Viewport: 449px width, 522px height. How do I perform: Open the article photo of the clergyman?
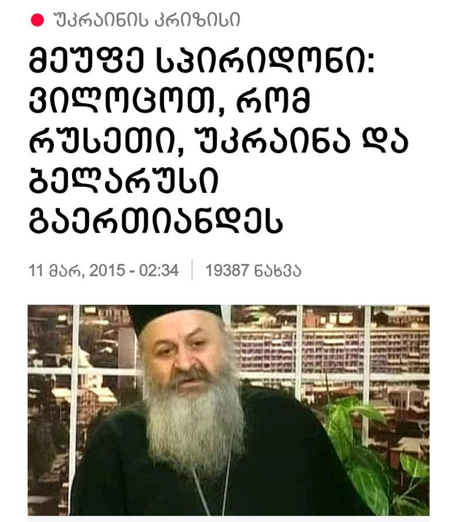pyautogui.click(x=228, y=410)
